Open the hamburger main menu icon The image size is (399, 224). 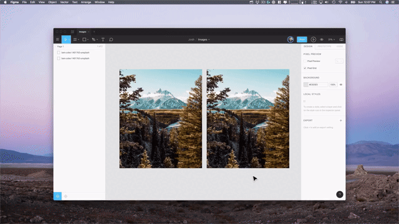click(57, 40)
